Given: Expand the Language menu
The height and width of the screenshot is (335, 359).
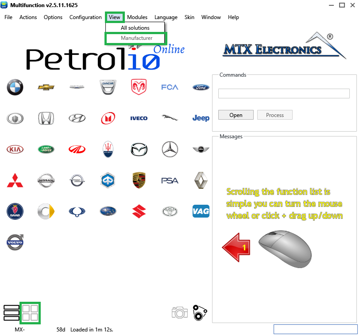Looking at the screenshot, I should [x=166, y=17].
